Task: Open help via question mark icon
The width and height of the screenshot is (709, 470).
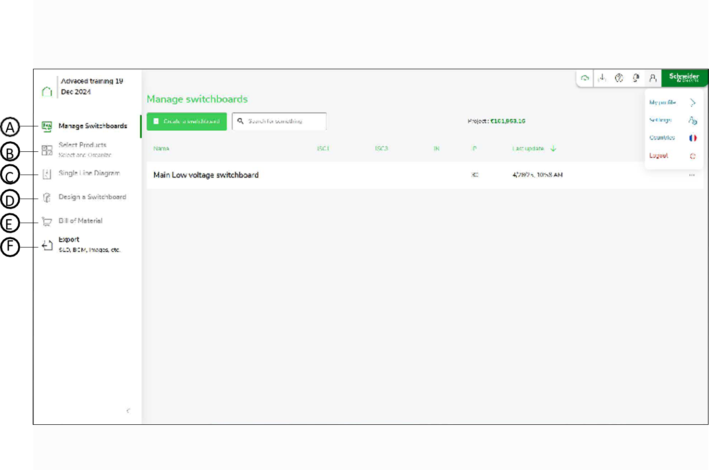Action: (619, 78)
